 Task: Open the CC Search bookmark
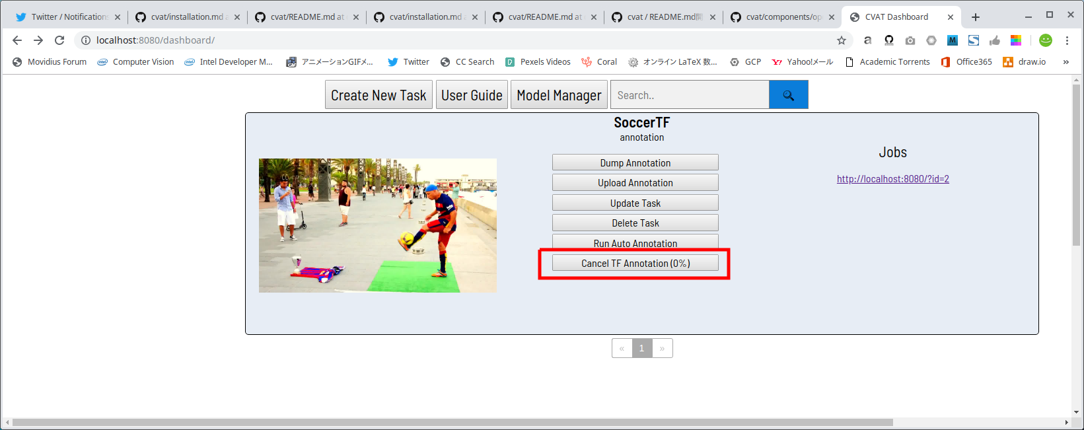[x=467, y=62]
